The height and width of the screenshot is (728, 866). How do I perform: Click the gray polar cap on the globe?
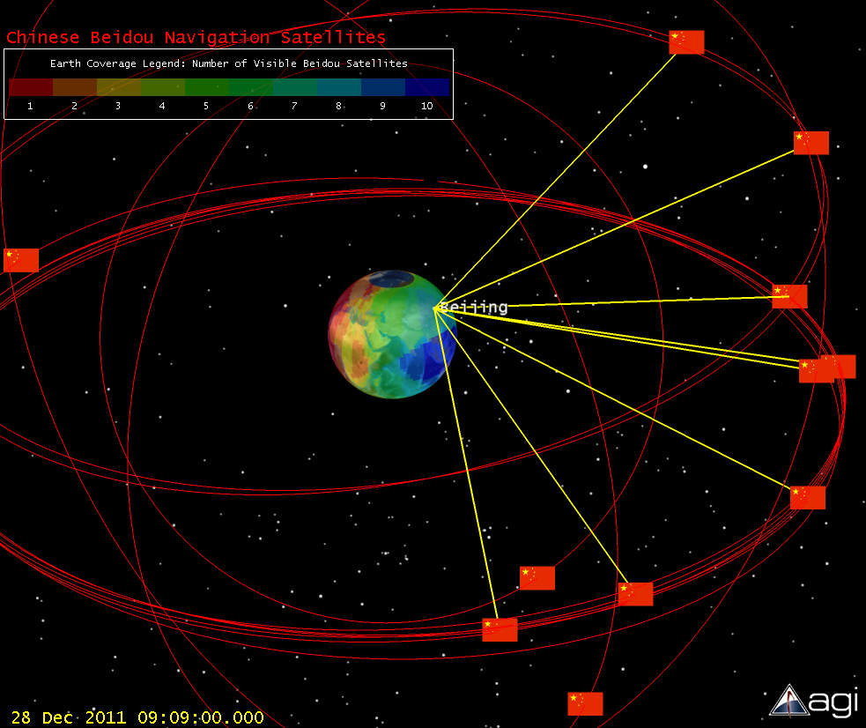[391, 279]
